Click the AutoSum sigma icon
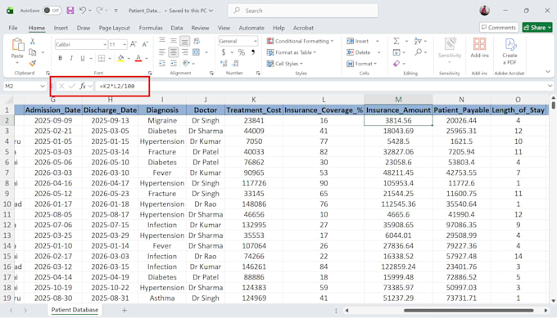 (x=396, y=41)
